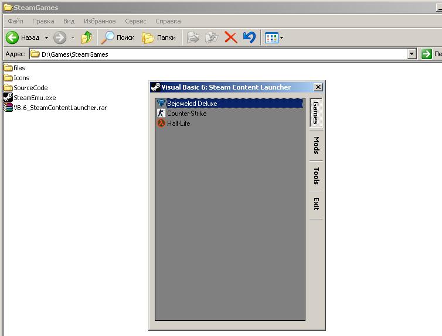
Task: Delete with the red X icon
Action: point(230,37)
